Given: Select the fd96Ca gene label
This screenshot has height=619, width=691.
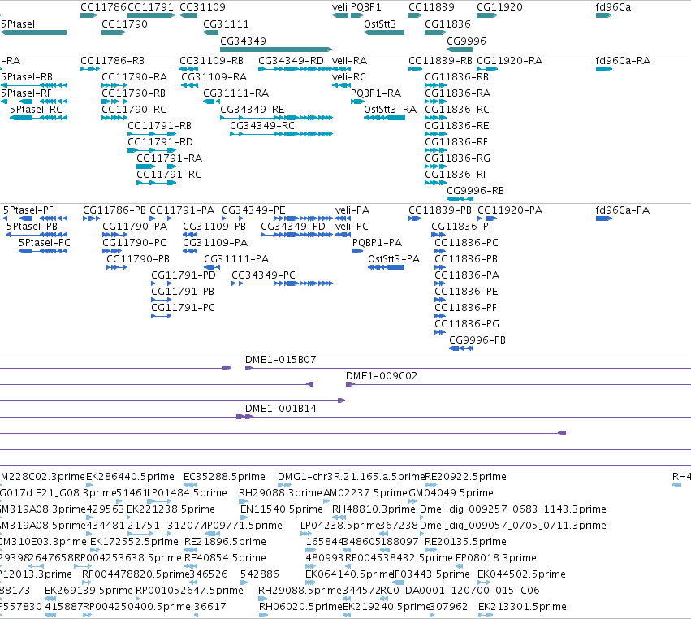Looking at the screenshot, I should (x=613, y=7).
